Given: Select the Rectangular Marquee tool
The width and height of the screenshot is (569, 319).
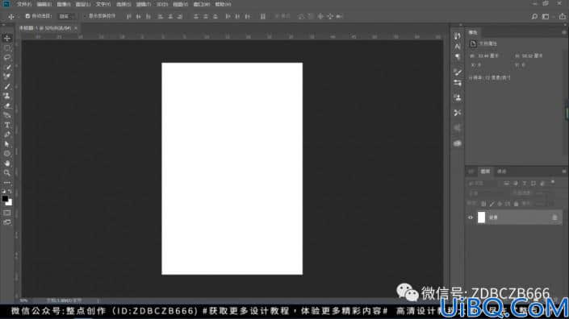Looking at the screenshot, I should 7,48.
